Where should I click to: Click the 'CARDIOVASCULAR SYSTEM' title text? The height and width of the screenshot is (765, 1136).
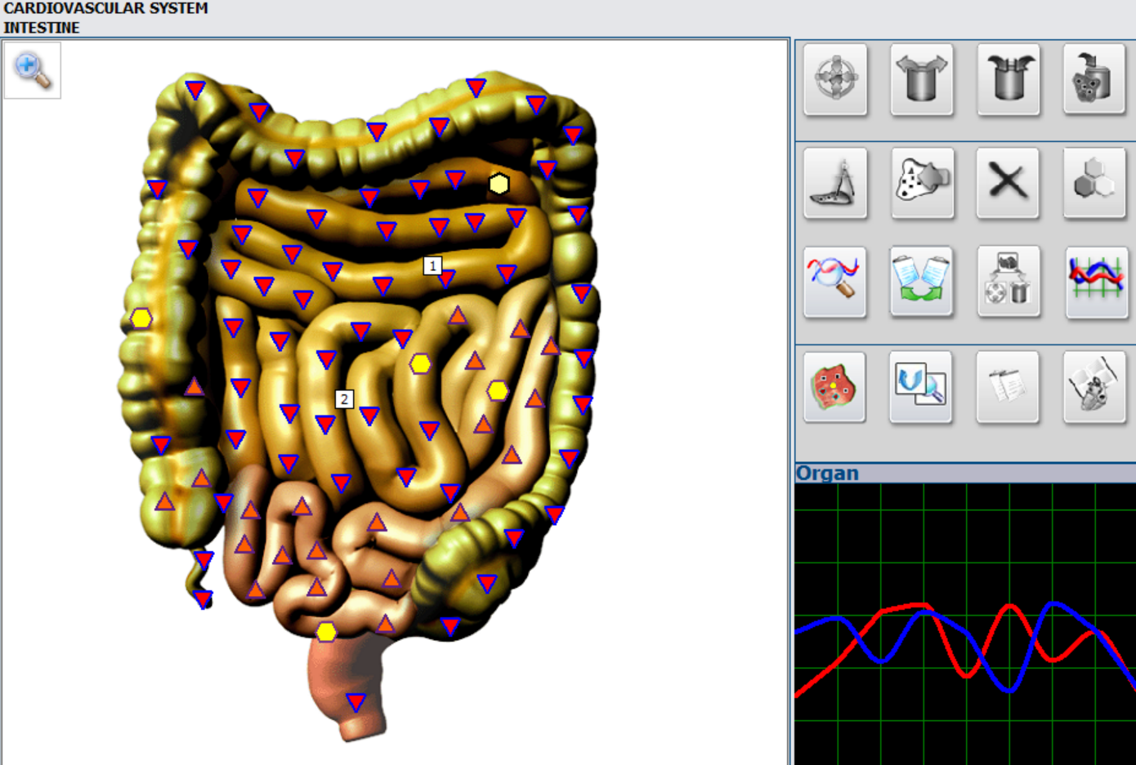point(105,8)
